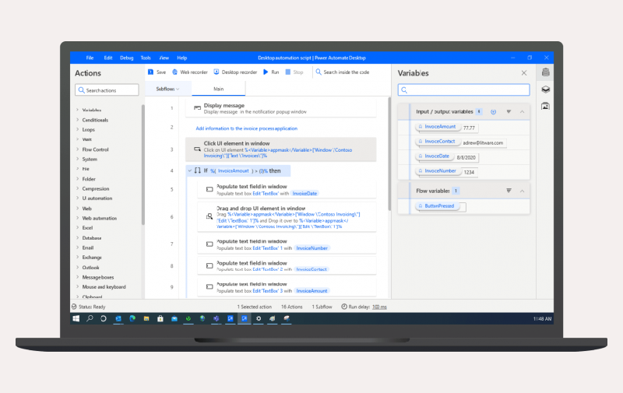Open Microsoft Edge from the taskbar
Screen dimensions: 623x393
click(x=132, y=318)
